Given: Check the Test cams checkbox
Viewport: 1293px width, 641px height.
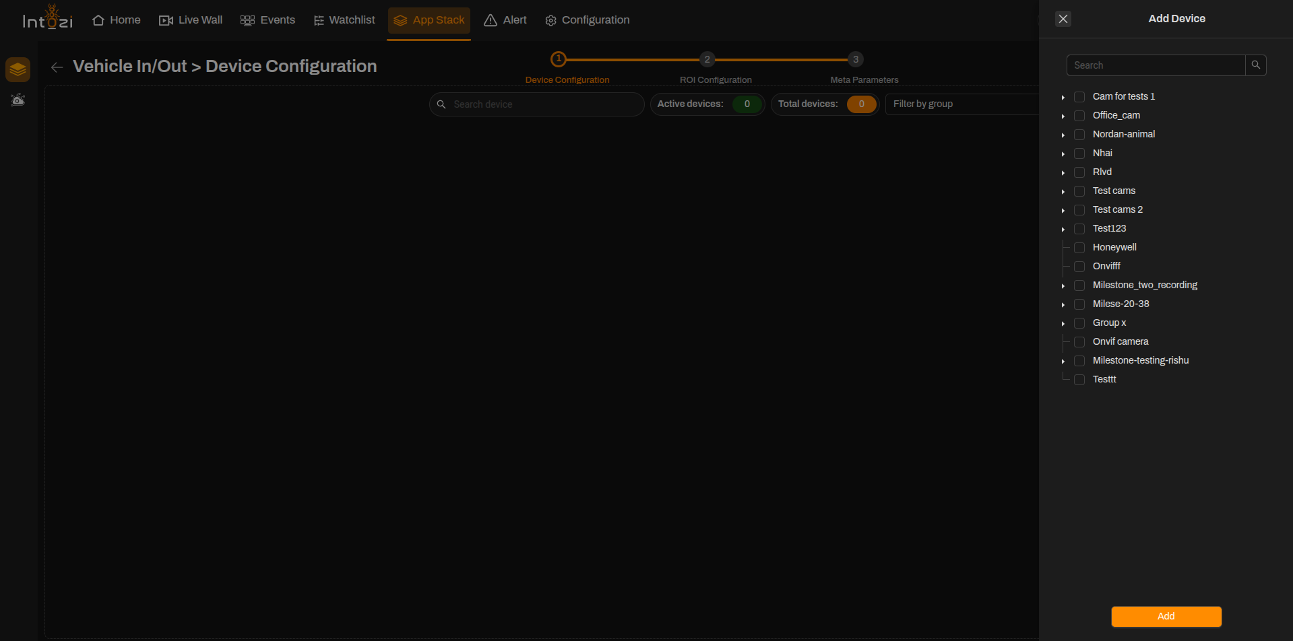Looking at the screenshot, I should [x=1079, y=191].
